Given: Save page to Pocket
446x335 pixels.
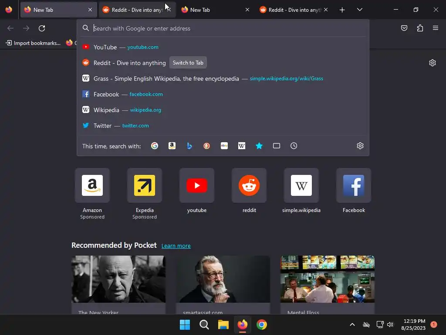Looking at the screenshot, I should point(404,28).
